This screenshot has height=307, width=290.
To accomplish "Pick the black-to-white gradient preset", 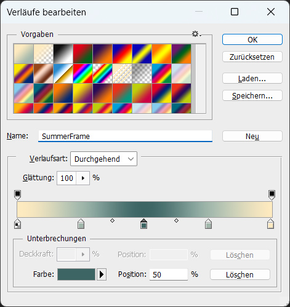I will point(63,54).
